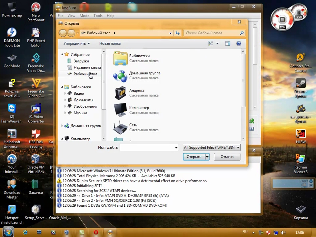Open the Упорядочить dropdown menu
Screen dimensions: 316x237
coord(76,43)
